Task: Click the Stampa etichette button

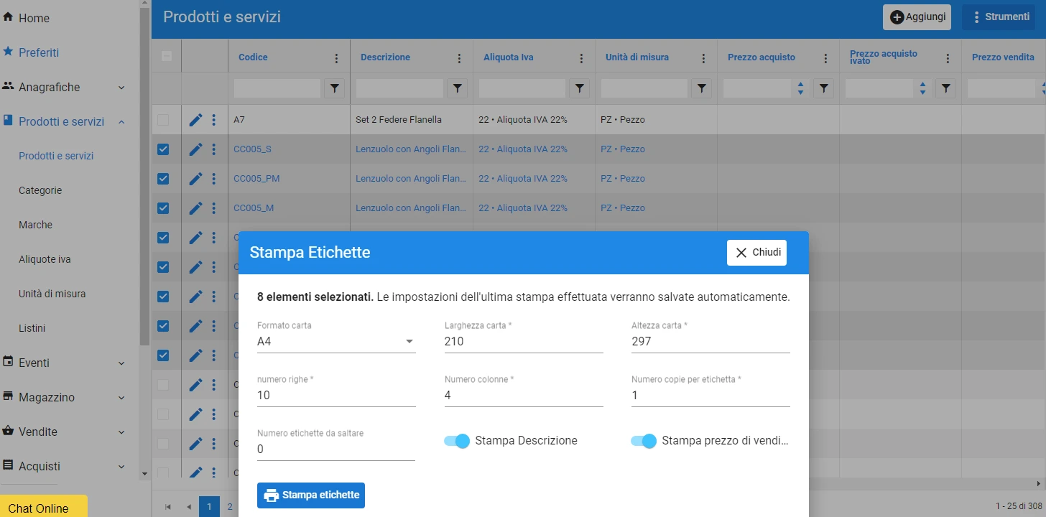Action: coord(311,495)
